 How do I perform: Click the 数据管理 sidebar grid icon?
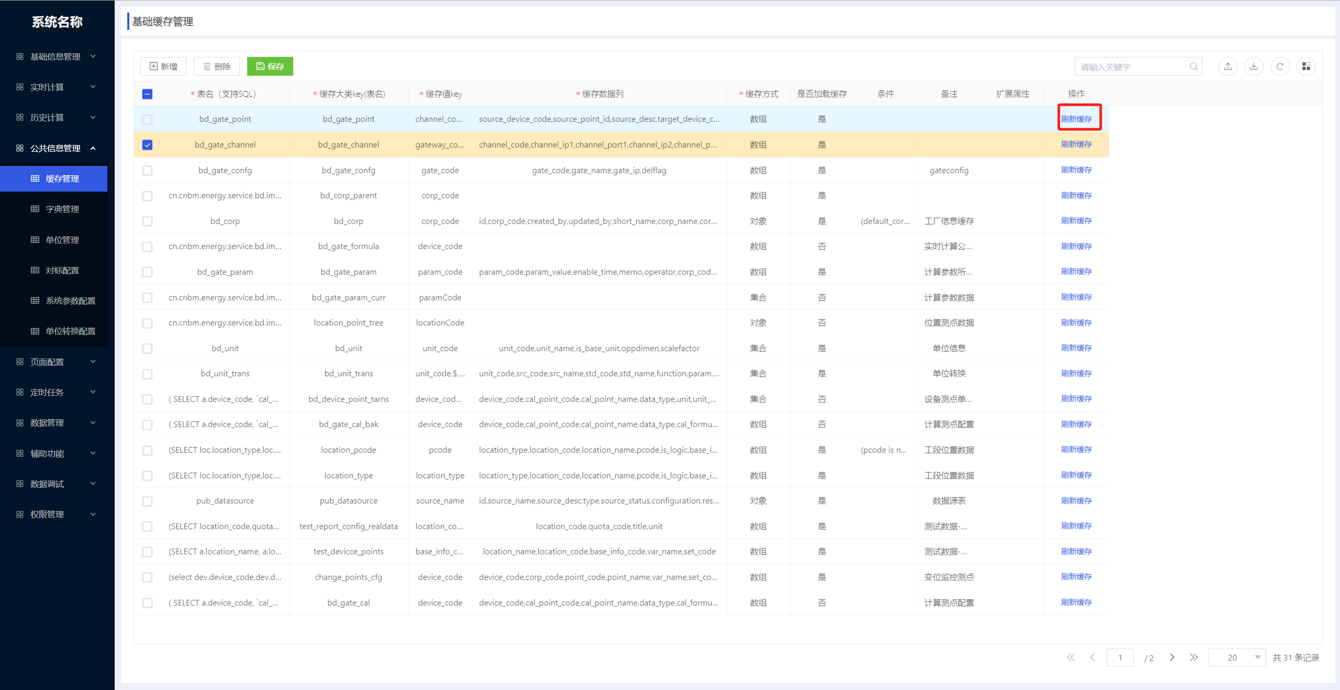20,422
